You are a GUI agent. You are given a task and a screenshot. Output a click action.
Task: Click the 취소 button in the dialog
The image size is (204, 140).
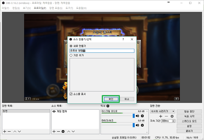pos(127,99)
